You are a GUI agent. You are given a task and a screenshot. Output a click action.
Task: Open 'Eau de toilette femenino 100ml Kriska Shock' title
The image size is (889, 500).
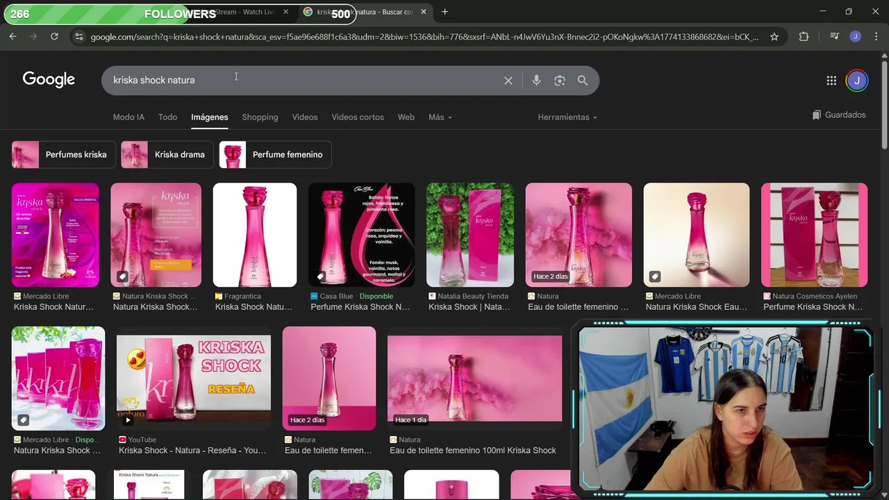473,451
